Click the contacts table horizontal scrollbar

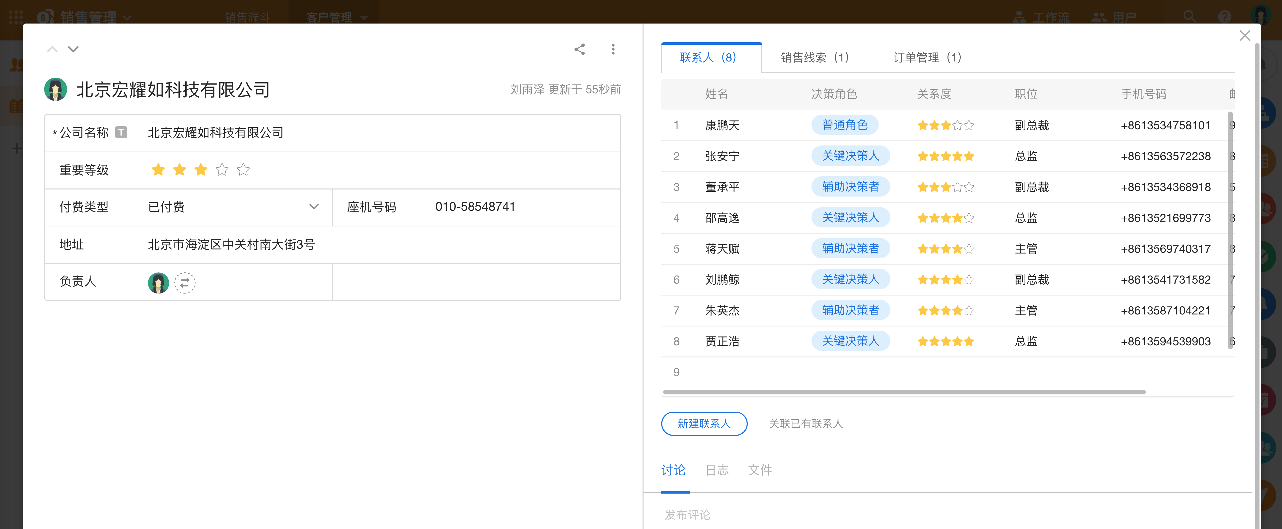pyautogui.click(x=904, y=393)
